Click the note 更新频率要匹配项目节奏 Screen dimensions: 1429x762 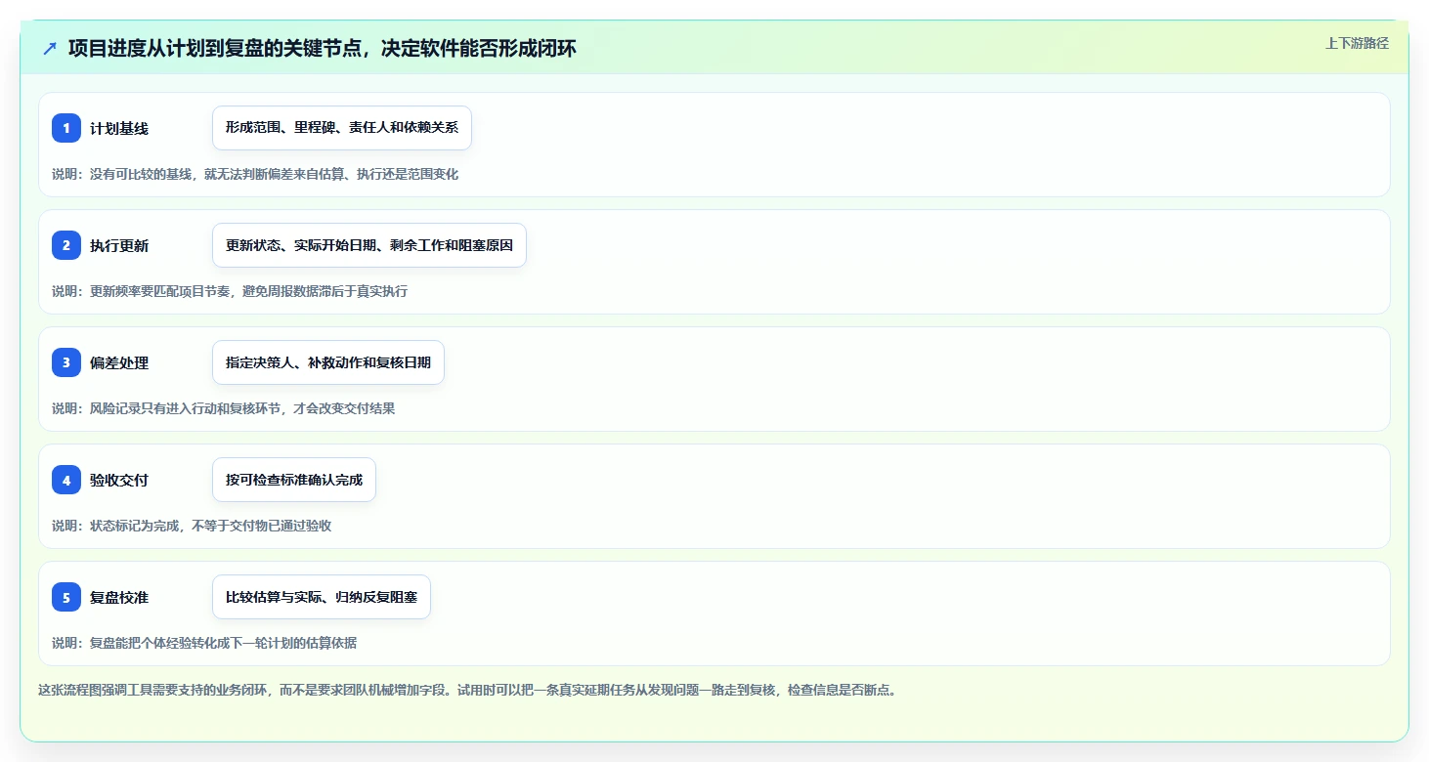[x=230, y=291]
